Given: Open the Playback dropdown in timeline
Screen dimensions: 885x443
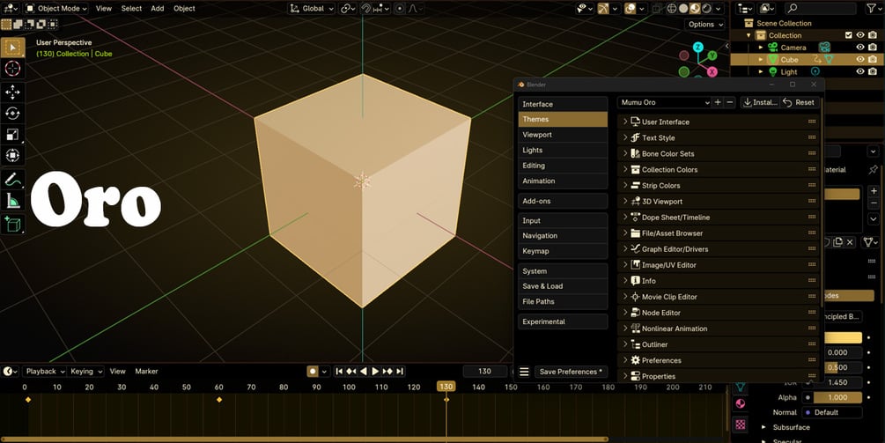Looking at the screenshot, I should 44,372.
